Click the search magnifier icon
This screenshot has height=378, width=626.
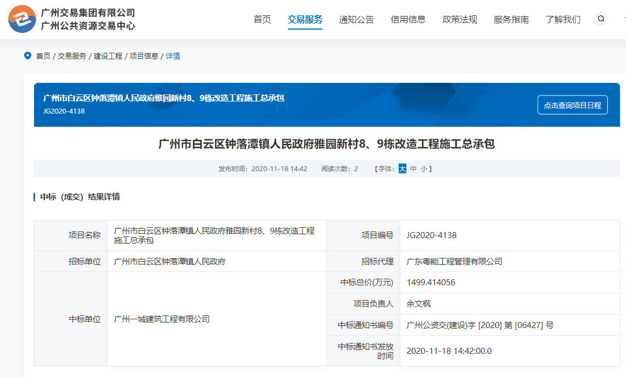pos(601,19)
